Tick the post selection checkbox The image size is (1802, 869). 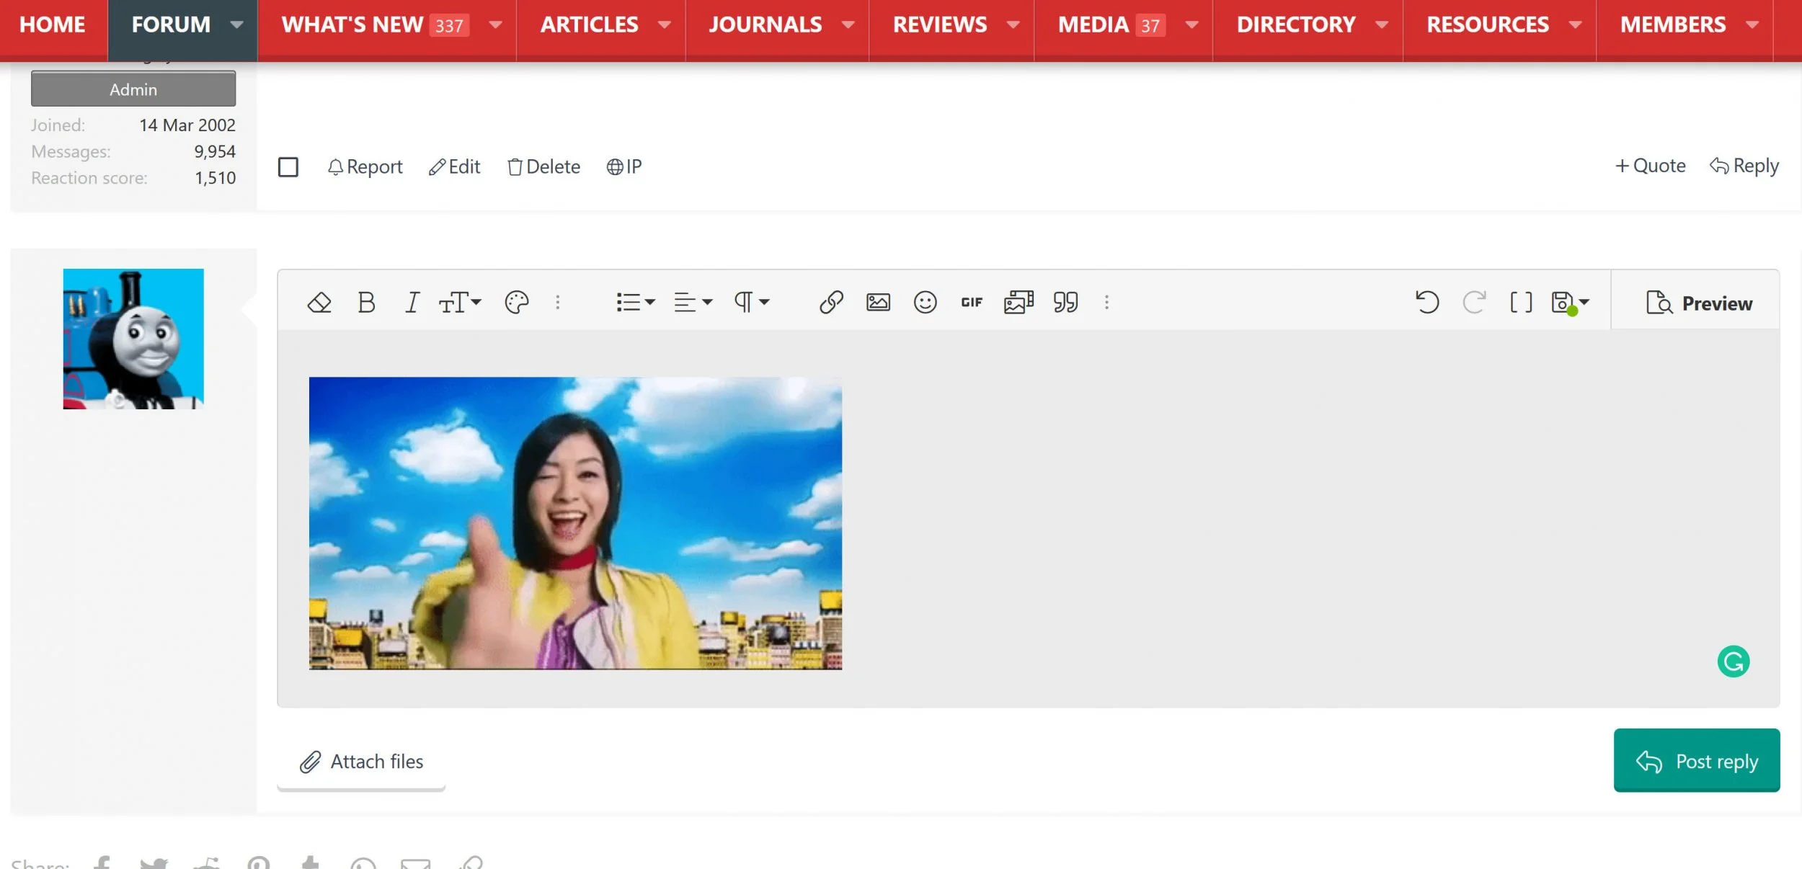point(288,167)
